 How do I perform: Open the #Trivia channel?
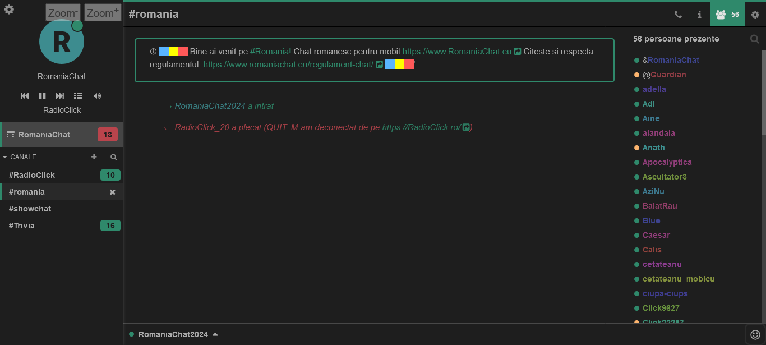[x=22, y=226]
